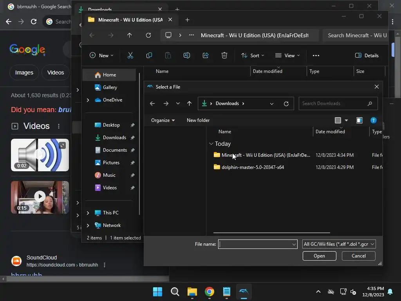Screen dimensions: 401x301
Task: Click Cut icon in Explorer toolbar
Action: coord(130,55)
